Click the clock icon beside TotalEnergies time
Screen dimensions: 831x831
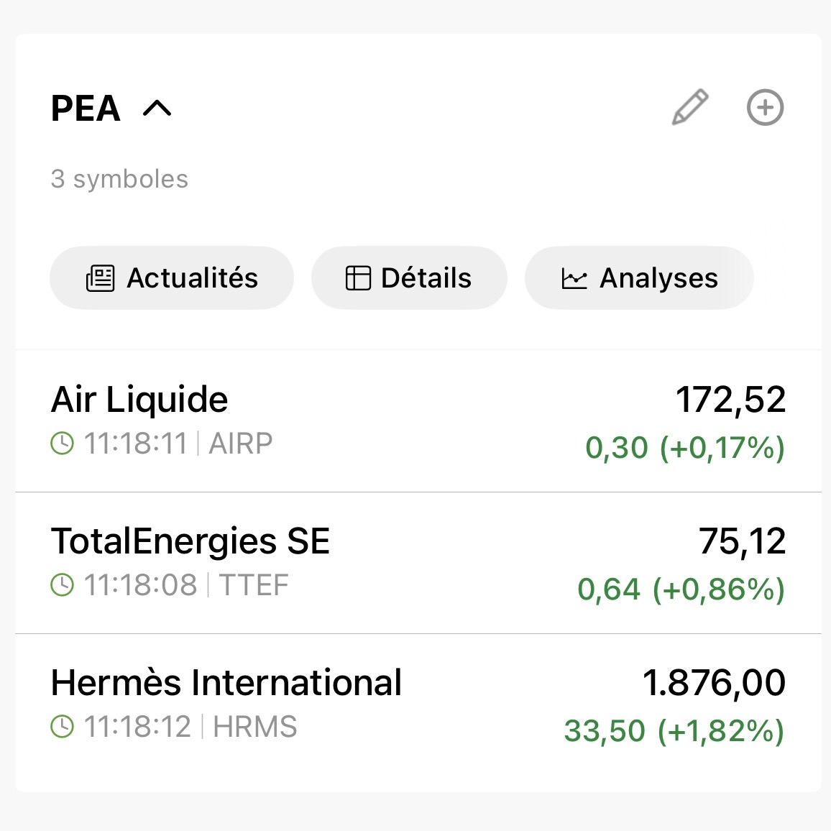coord(63,585)
